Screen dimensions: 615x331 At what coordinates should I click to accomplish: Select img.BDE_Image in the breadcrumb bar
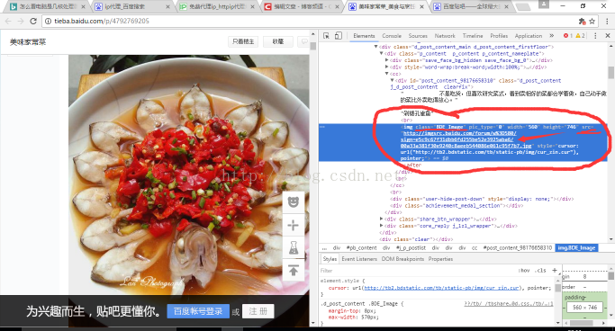(576, 248)
